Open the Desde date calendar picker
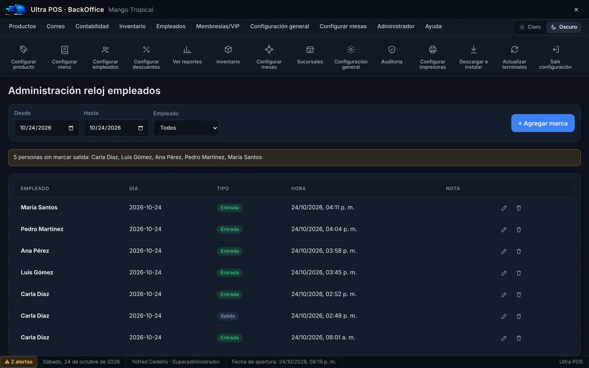The width and height of the screenshot is (589, 368). [71, 128]
